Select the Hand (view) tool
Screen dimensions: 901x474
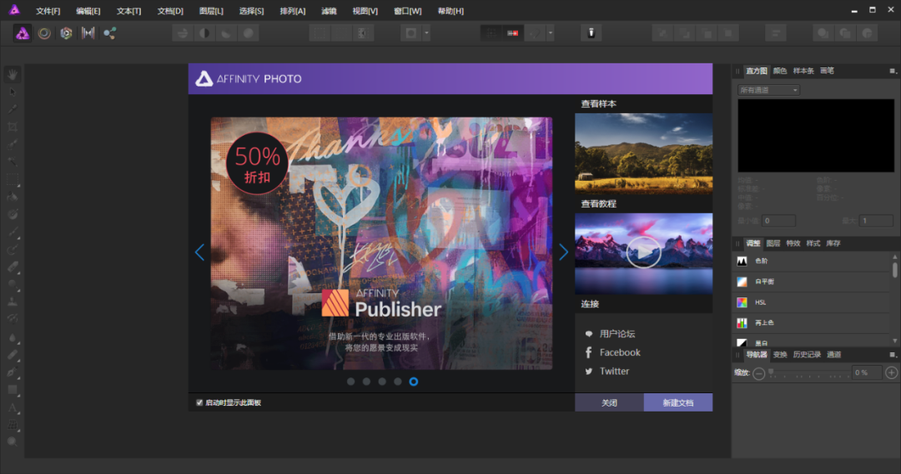[12, 74]
